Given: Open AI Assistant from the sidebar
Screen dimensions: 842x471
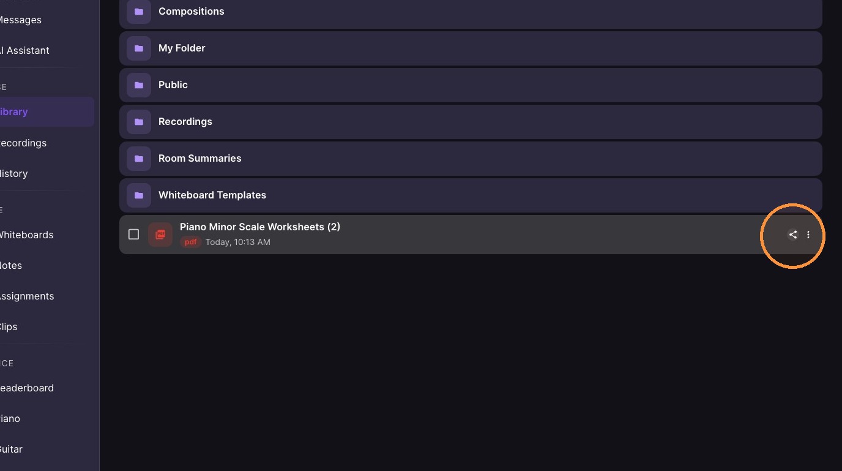Looking at the screenshot, I should click(24, 50).
